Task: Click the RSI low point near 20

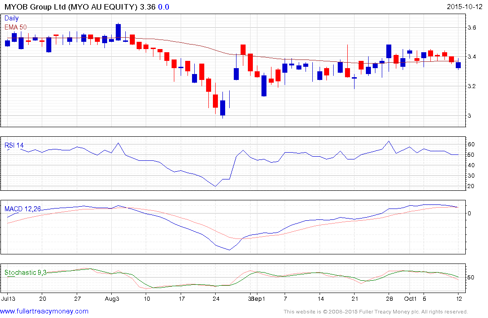Action: pyautogui.click(x=216, y=186)
